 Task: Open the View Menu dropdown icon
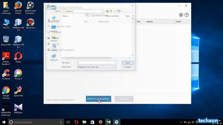[x=119, y=11]
